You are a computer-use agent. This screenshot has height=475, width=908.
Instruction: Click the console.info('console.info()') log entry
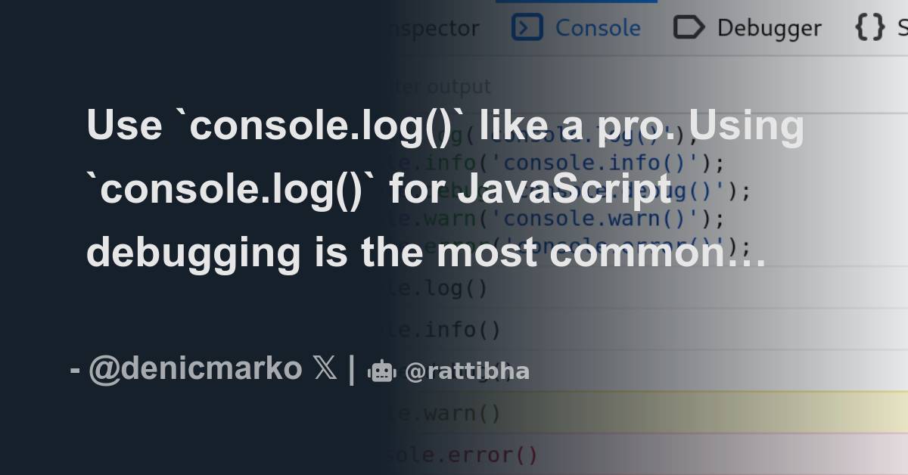tap(560, 162)
